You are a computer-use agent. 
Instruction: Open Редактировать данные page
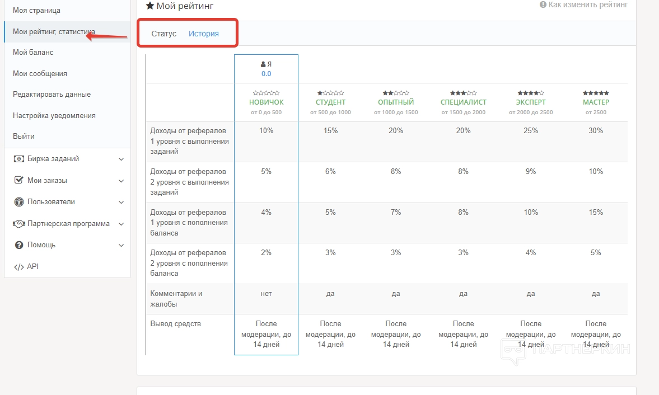[x=52, y=94]
